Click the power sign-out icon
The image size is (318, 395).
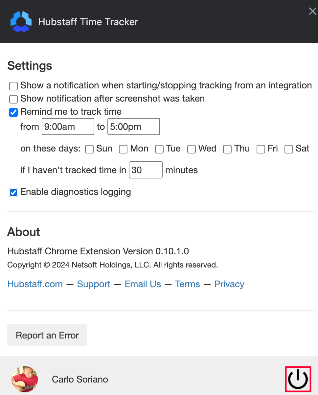coord(298,379)
